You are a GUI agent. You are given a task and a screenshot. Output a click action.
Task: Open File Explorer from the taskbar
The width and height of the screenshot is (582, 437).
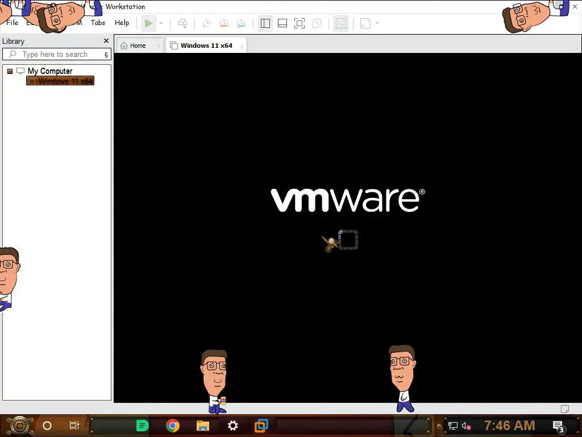click(203, 426)
